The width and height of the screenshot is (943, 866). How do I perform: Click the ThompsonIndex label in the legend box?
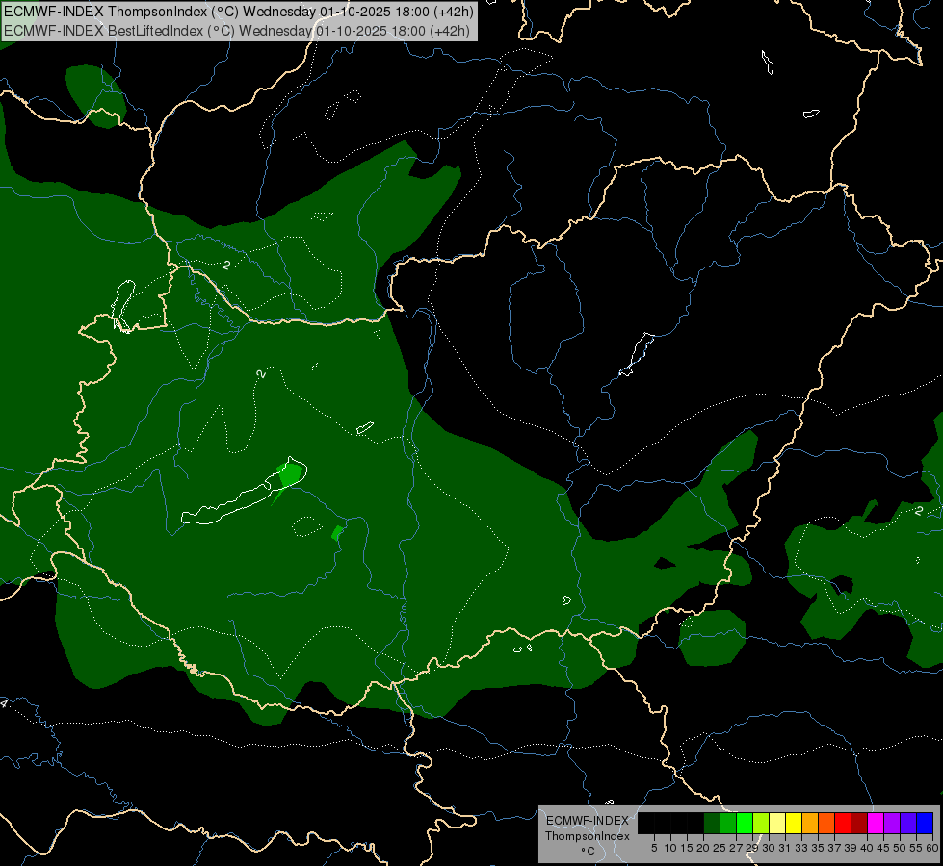(587, 836)
